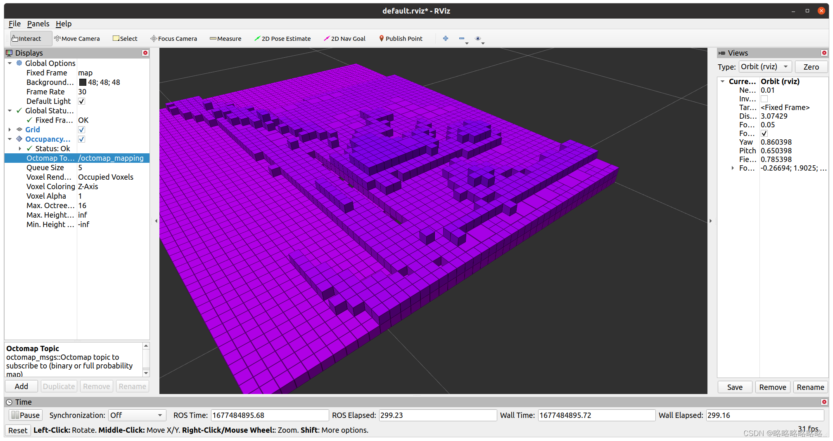Viewport: 833px width, 441px height.
Task: Click the Add display button
Action: pyautogui.click(x=21, y=386)
